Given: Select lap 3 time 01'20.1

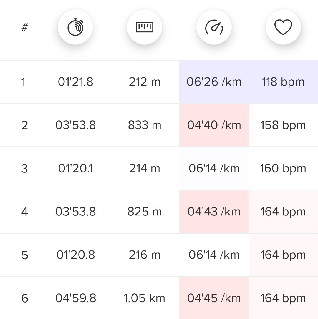Looking at the screenshot, I should [x=75, y=168].
